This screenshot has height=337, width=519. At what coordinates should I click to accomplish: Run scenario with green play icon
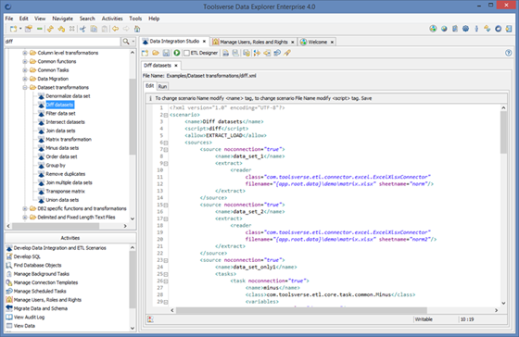[177, 53]
